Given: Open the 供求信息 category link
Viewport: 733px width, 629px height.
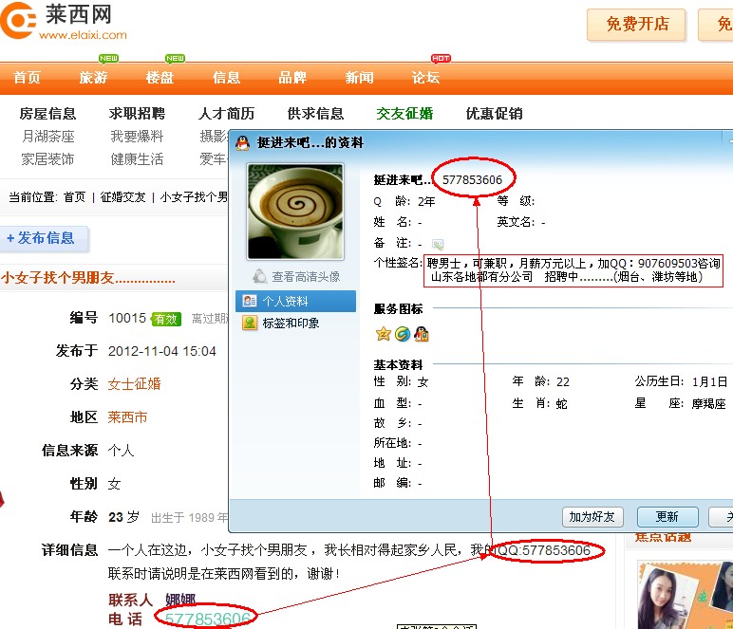Looking at the screenshot, I should pos(315,114).
